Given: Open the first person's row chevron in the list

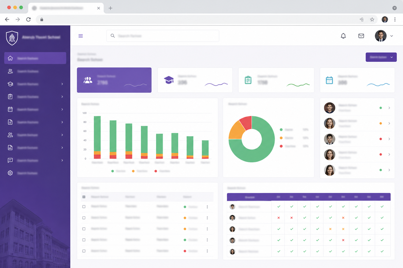Looking at the screenshot, I should pyautogui.click(x=389, y=108).
